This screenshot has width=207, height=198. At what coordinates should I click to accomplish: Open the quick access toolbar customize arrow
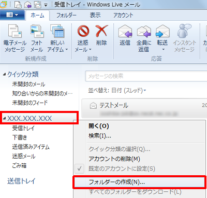(x=46, y=5)
